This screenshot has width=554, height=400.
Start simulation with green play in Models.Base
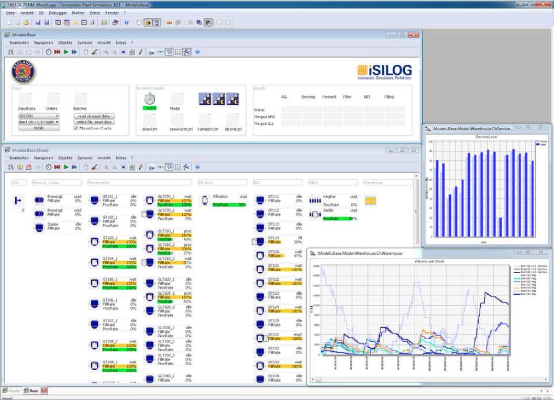click(x=66, y=52)
